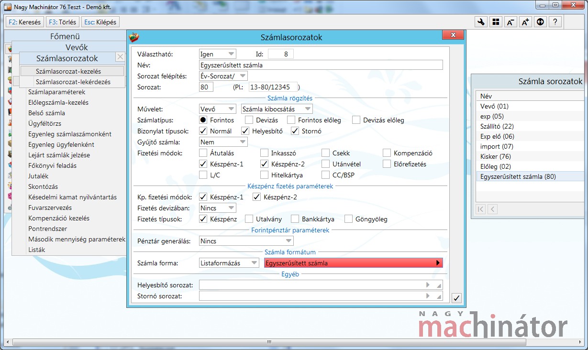Open Számlaparaméterek in the Vevők menu
This screenshot has height=350, width=588.
[57, 92]
